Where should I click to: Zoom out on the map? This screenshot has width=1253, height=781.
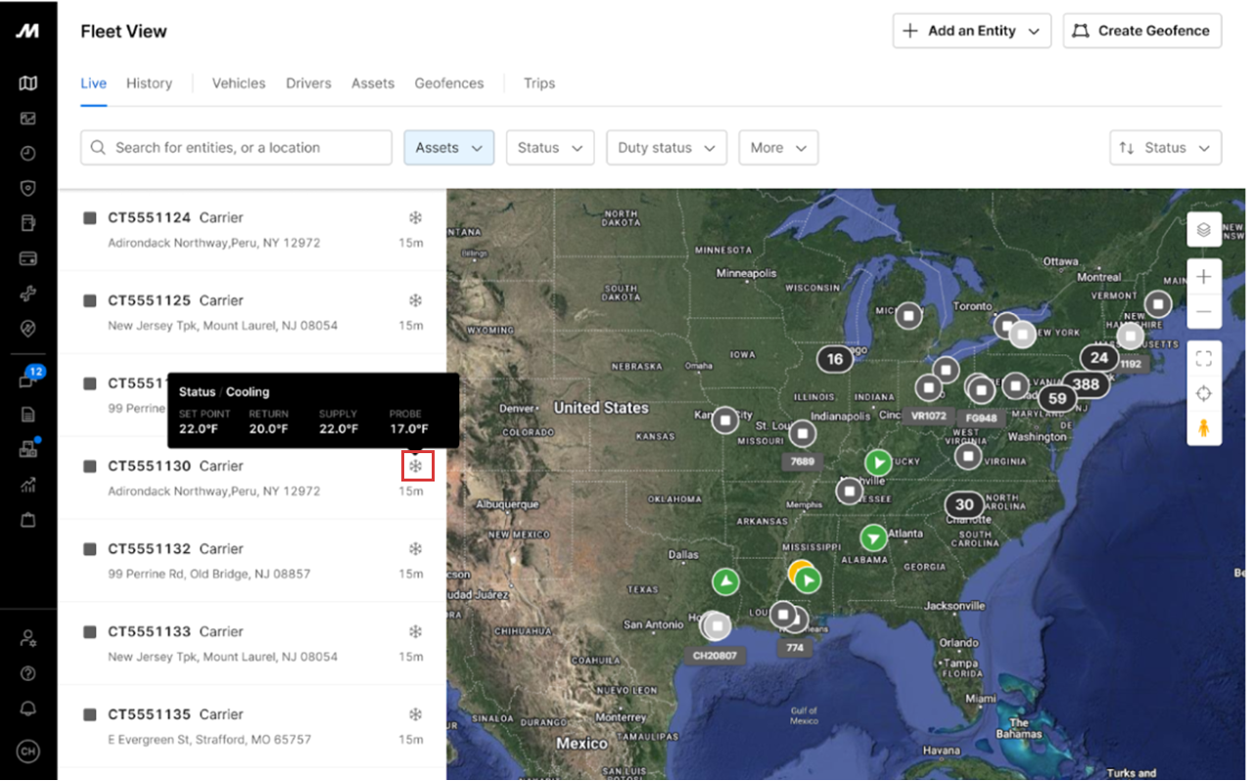tap(1204, 312)
